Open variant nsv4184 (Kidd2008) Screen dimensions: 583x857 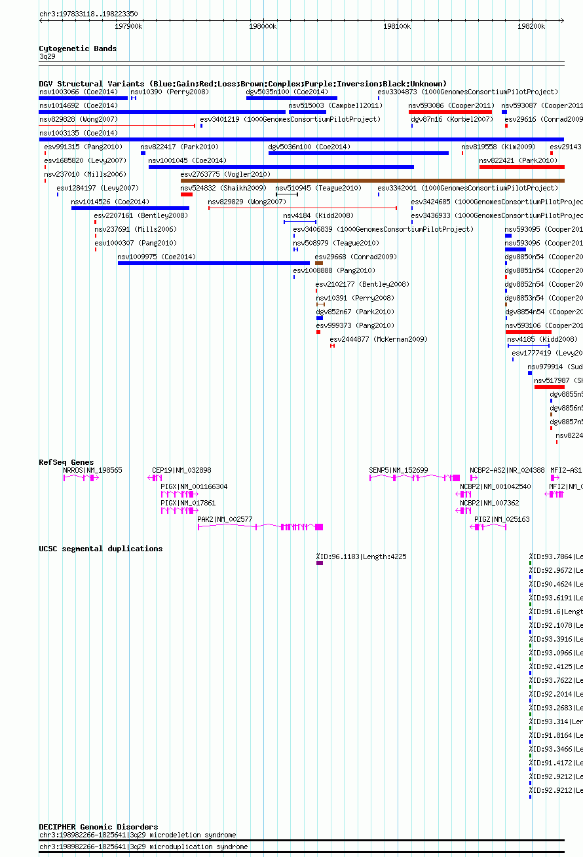coord(318,215)
